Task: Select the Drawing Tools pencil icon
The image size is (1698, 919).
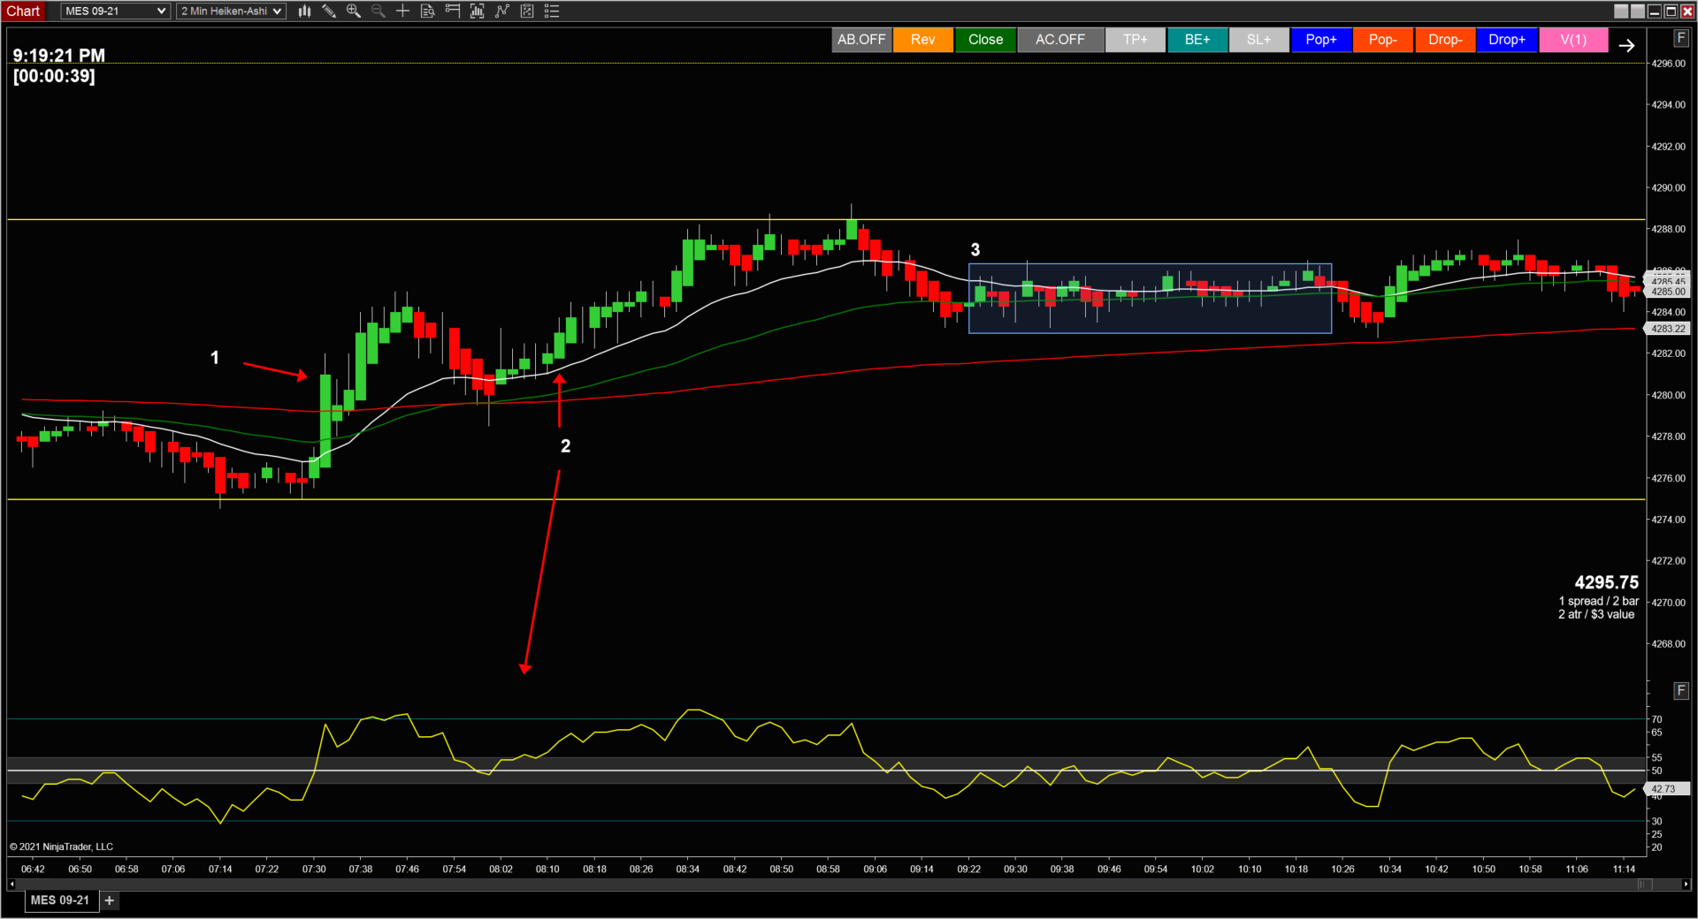Action: (x=329, y=11)
